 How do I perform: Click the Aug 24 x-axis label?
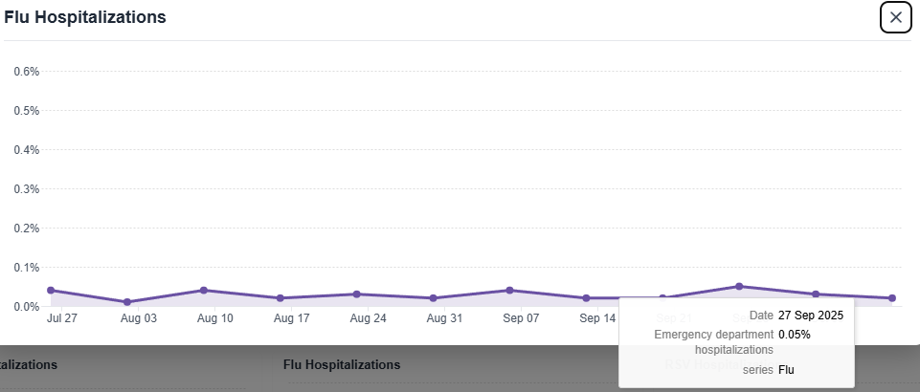[x=368, y=318]
